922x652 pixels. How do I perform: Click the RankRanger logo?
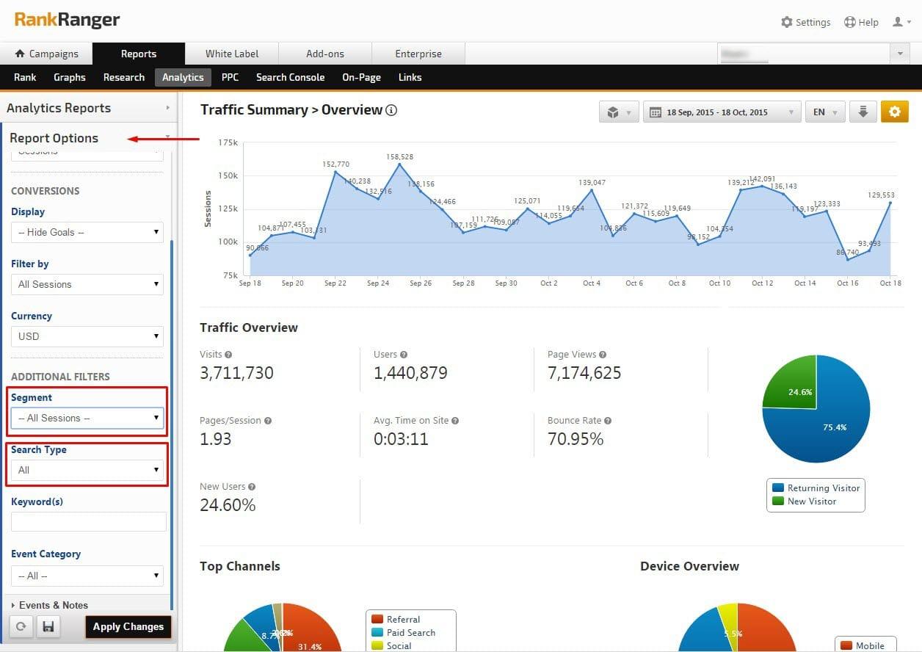pos(67,20)
